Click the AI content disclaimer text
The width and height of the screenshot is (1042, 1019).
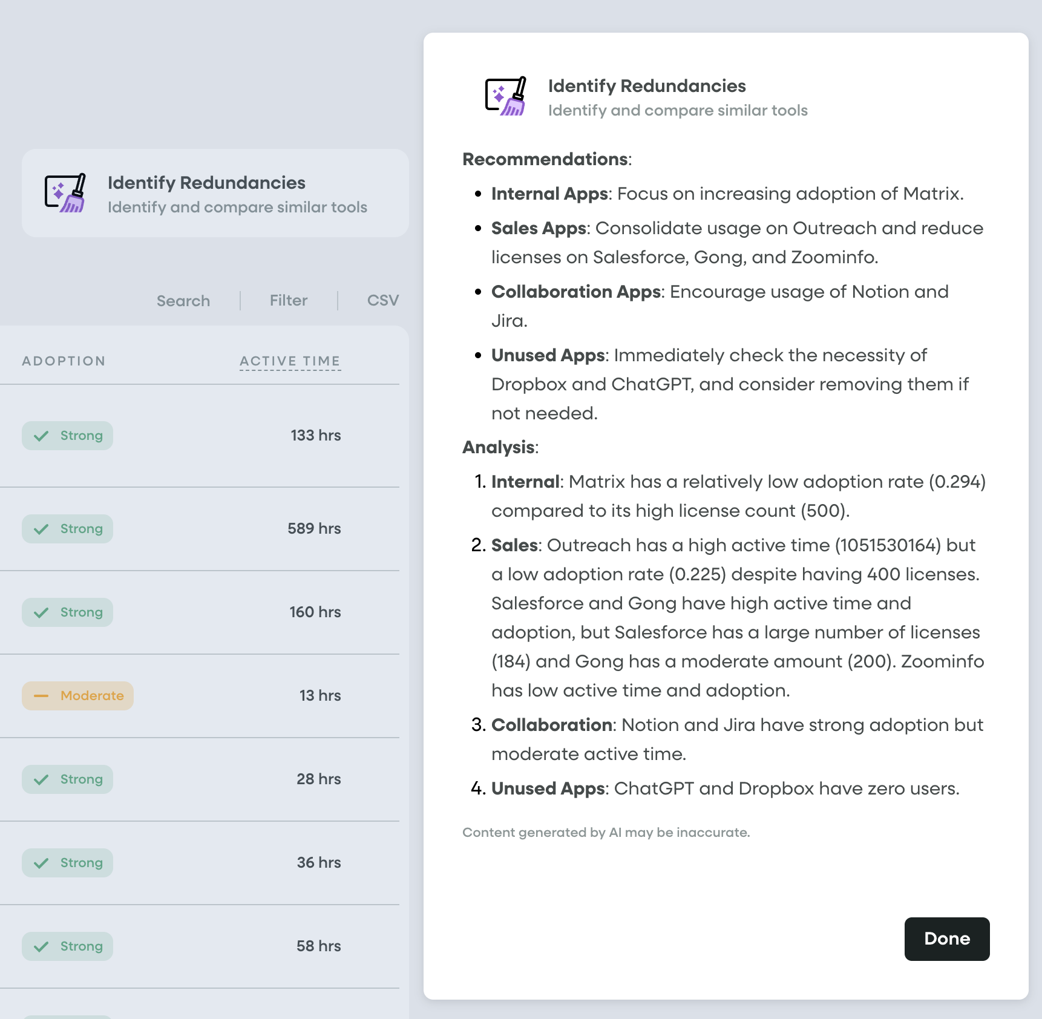coord(606,833)
